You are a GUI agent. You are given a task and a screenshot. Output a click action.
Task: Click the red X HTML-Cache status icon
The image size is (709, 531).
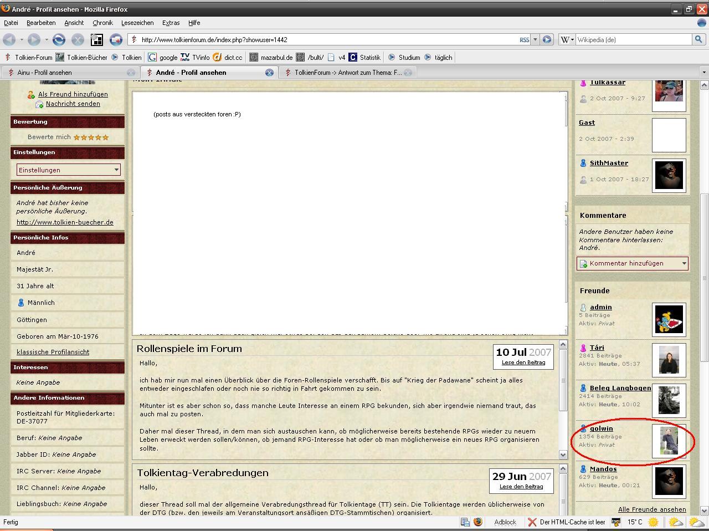pos(532,522)
